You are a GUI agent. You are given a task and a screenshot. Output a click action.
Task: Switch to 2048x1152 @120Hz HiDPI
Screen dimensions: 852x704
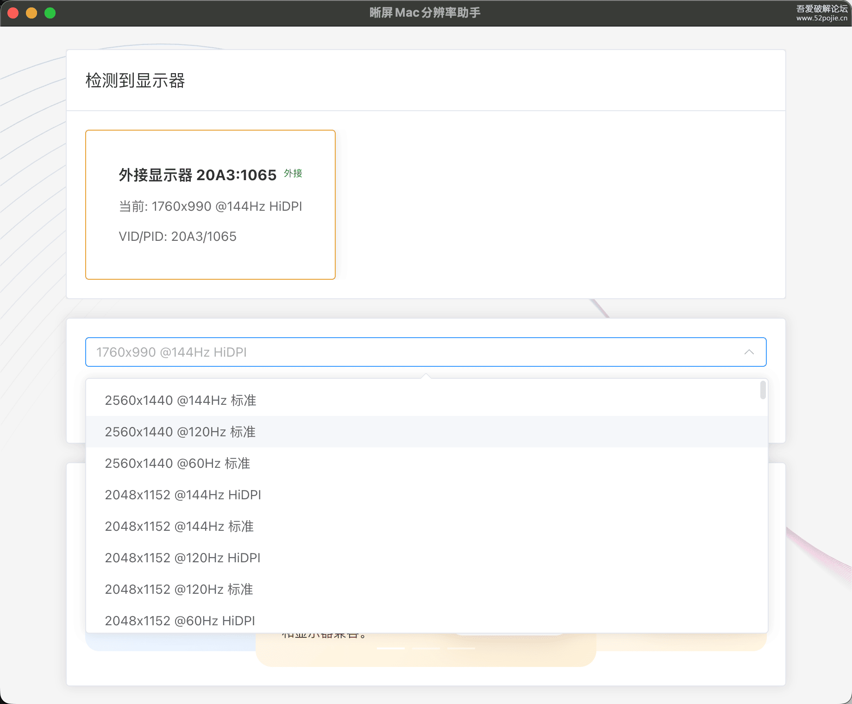[x=182, y=558]
